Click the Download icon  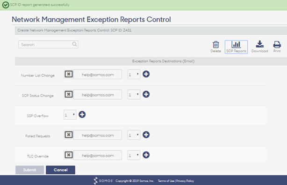(x=259, y=44)
